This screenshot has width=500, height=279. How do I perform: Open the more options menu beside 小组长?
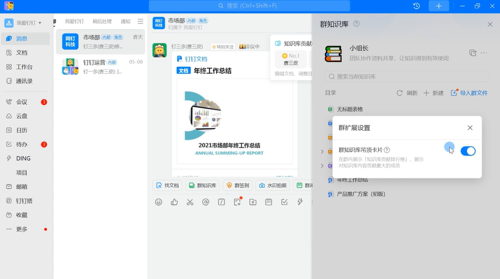coord(484,53)
